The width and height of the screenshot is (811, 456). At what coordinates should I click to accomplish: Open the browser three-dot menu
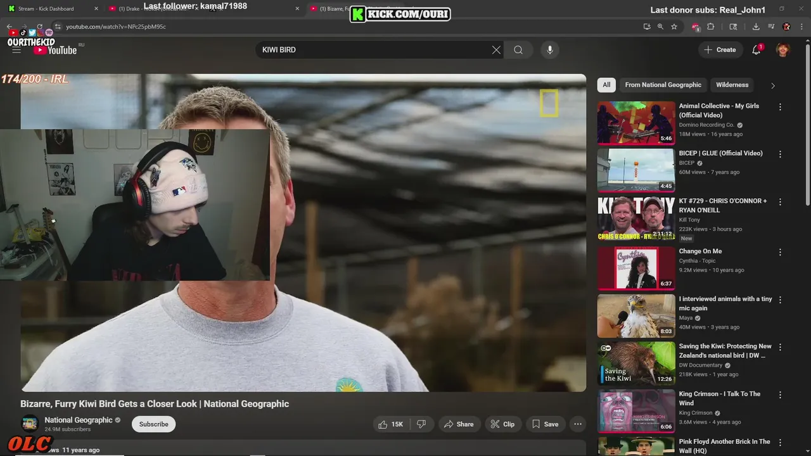point(801,27)
